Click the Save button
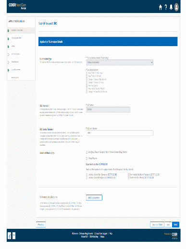186x249 pixels. [x=168, y=224]
